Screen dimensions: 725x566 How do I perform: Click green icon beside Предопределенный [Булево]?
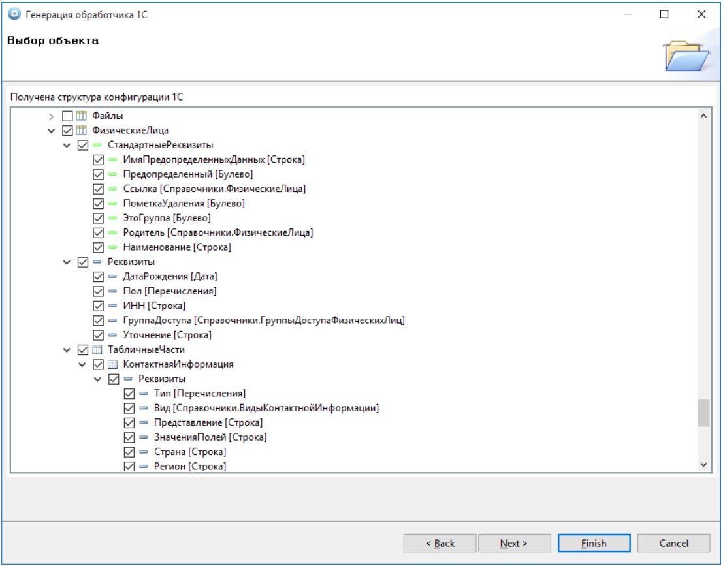[112, 174]
